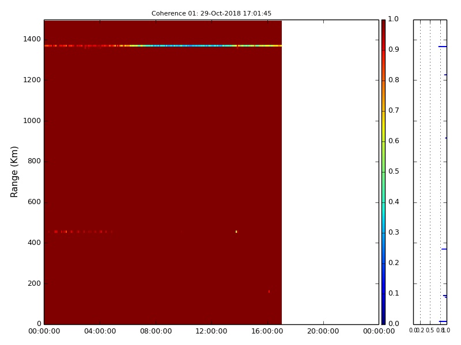Click the colorbar label 0.7
The width and height of the screenshot is (461, 345).
[x=394, y=110]
